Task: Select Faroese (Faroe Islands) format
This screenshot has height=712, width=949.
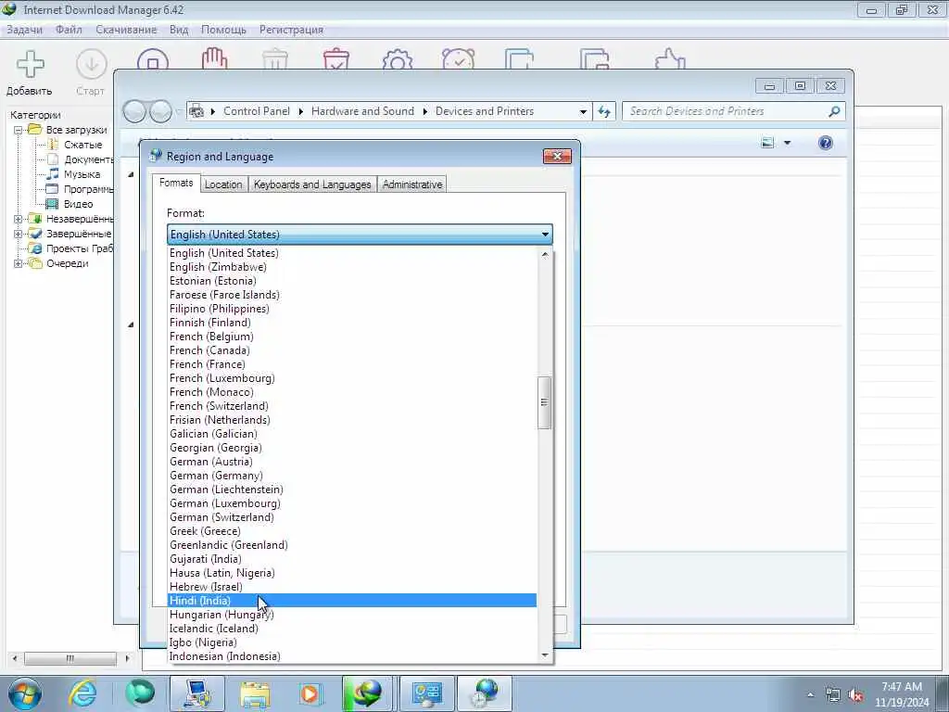Action: [x=352, y=295]
